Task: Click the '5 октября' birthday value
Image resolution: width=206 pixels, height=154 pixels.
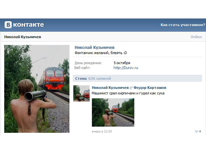Action: tap(122, 63)
